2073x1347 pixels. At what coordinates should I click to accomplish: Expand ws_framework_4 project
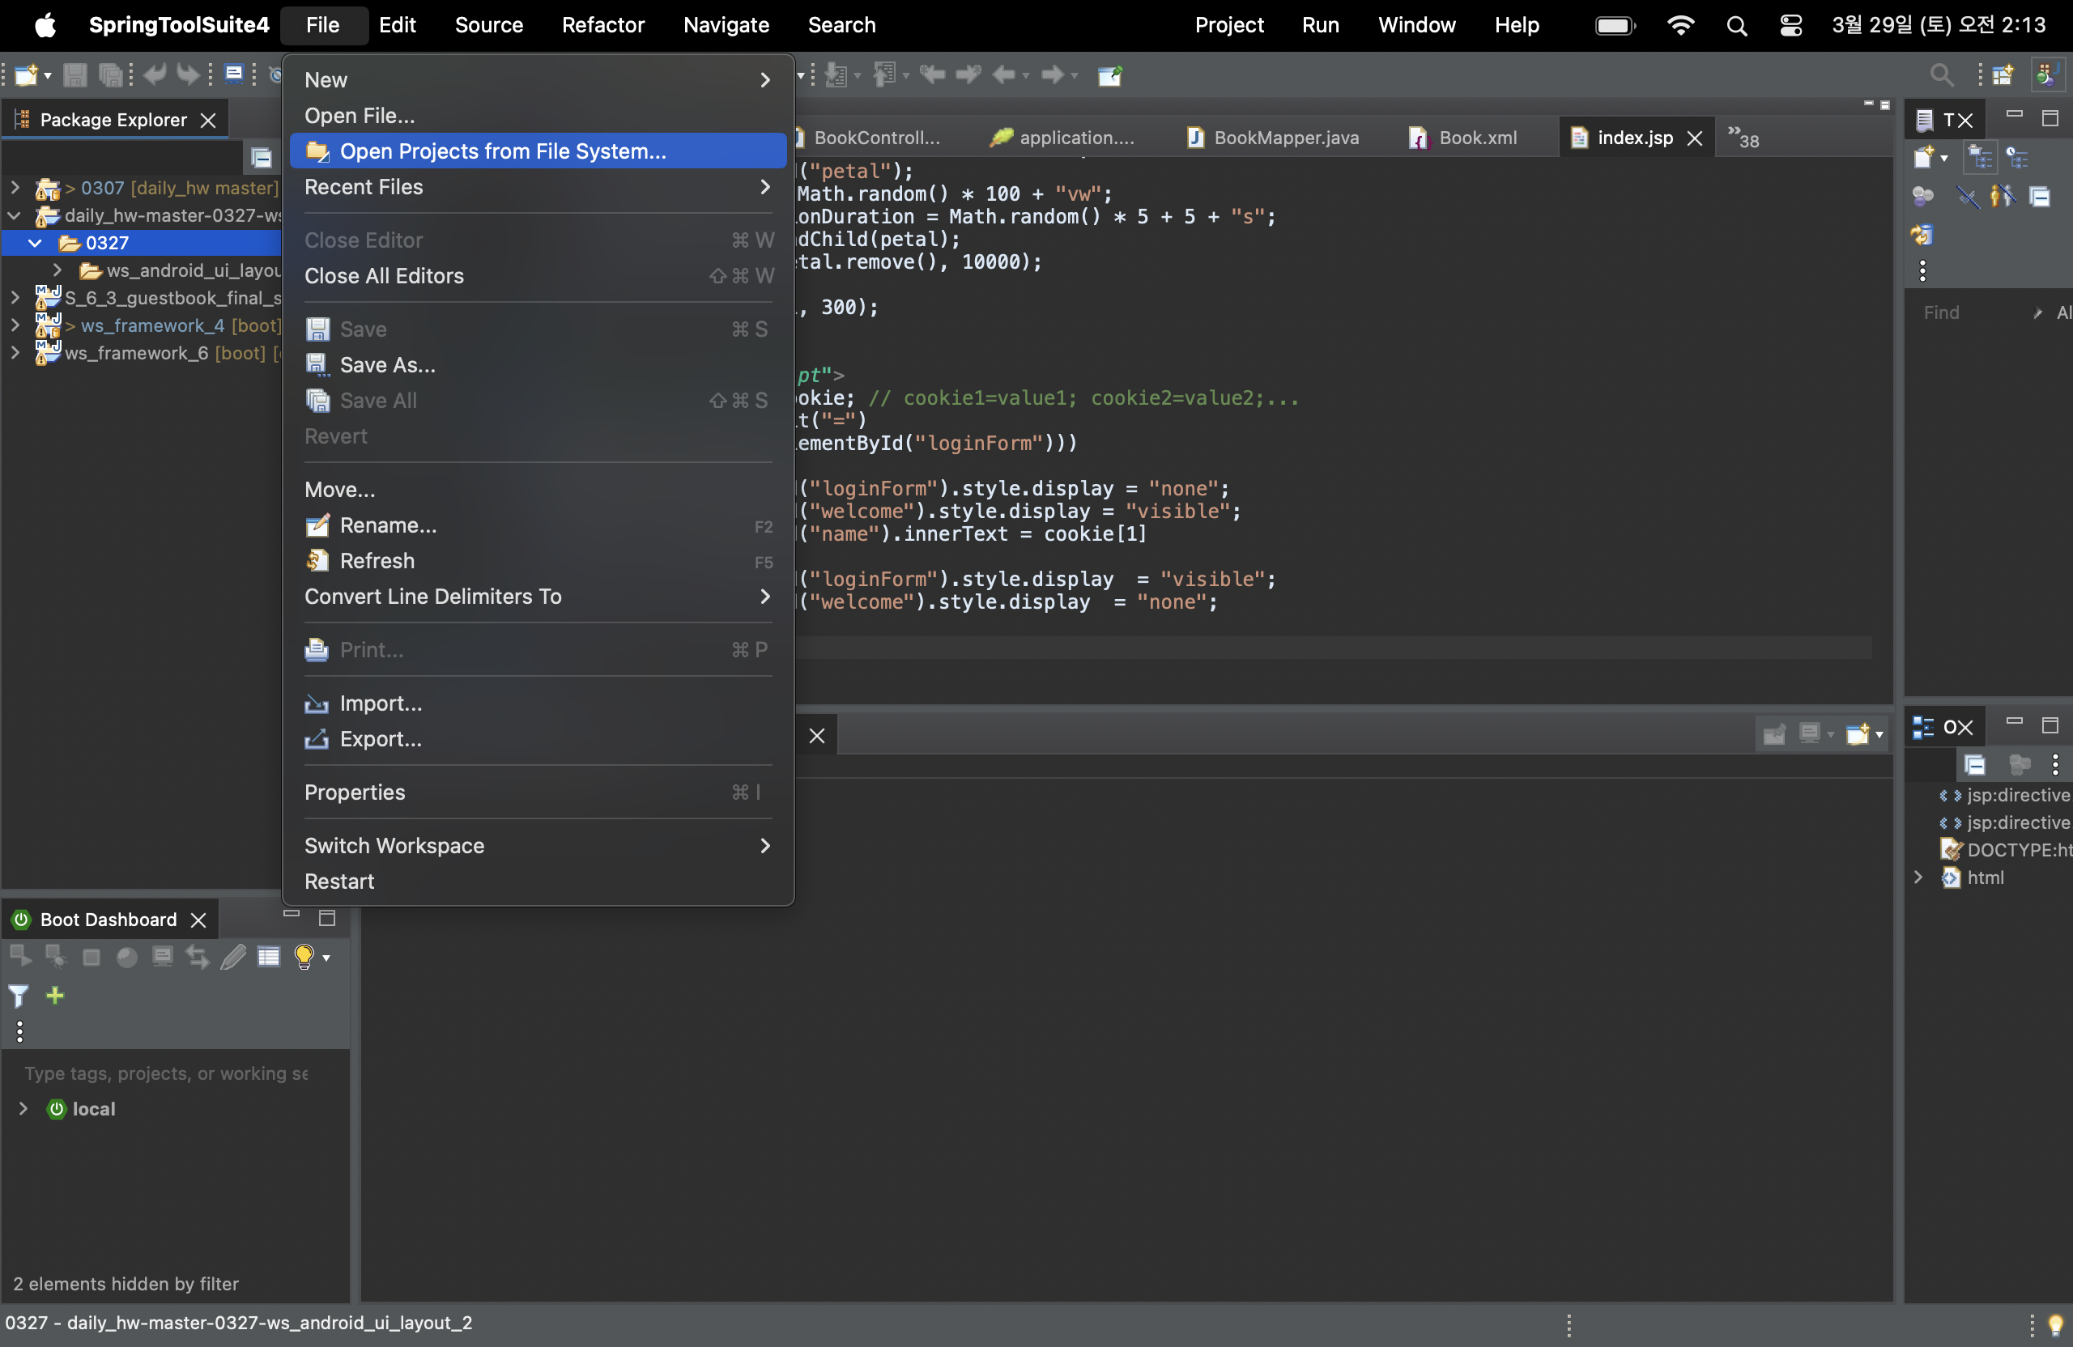[14, 325]
